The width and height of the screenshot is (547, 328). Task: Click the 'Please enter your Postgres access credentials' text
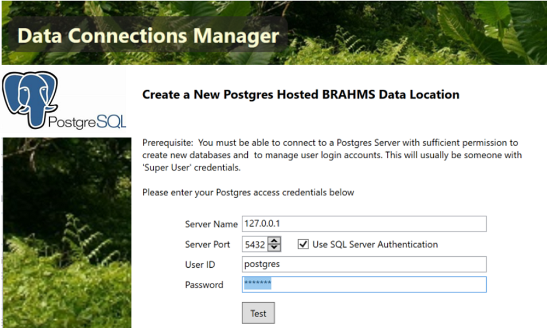click(248, 192)
